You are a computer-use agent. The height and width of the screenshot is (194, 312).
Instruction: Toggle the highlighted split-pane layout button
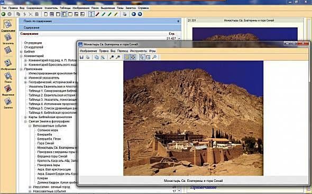[x=64, y=14]
